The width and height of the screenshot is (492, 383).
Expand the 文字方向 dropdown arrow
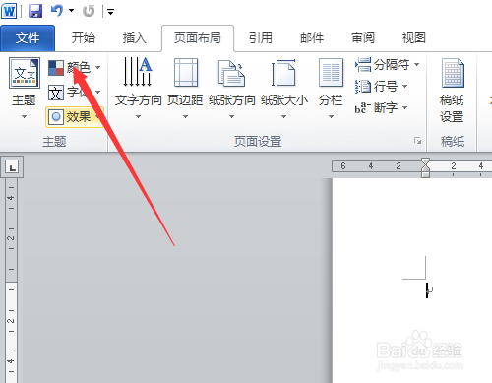pyautogui.click(x=138, y=117)
